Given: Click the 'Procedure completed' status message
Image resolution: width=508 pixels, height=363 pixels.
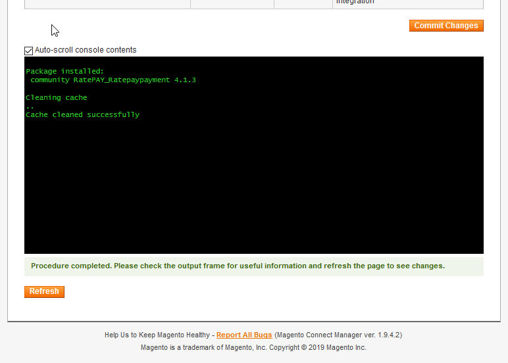Looking at the screenshot, I should coord(238,266).
